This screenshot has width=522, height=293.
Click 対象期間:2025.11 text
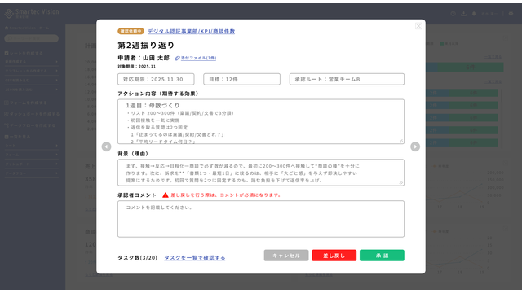tap(137, 67)
